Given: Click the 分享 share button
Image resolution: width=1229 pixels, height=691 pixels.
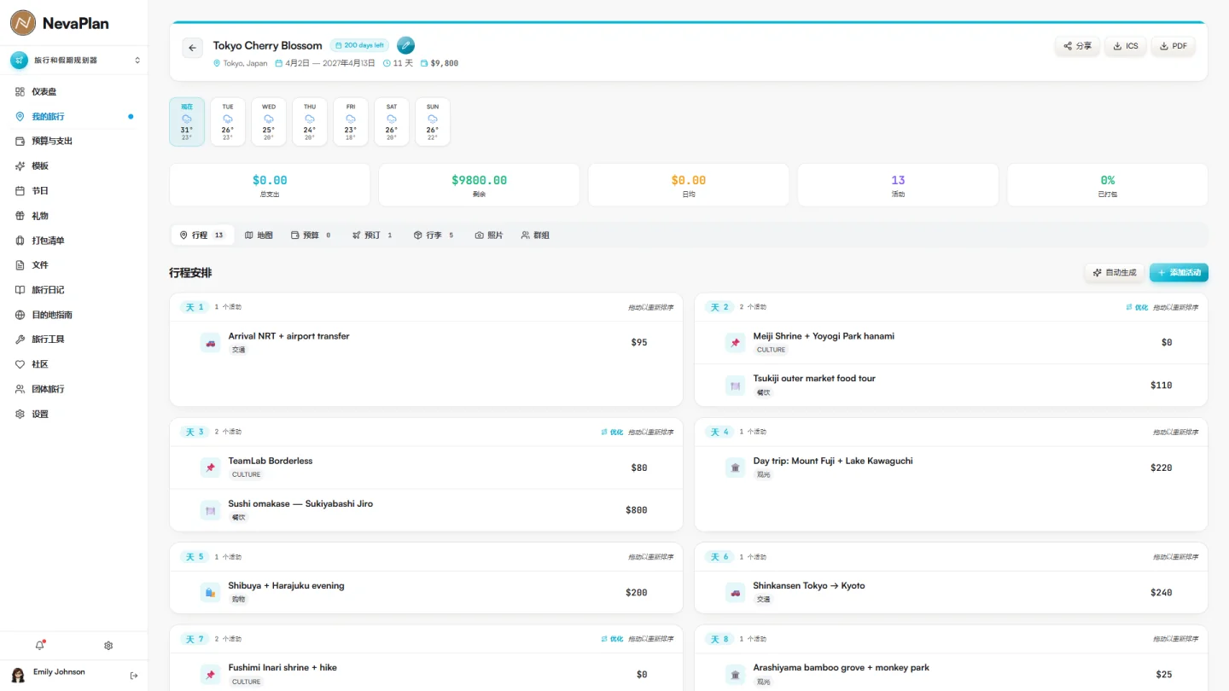Looking at the screenshot, I should (1077, 46).
